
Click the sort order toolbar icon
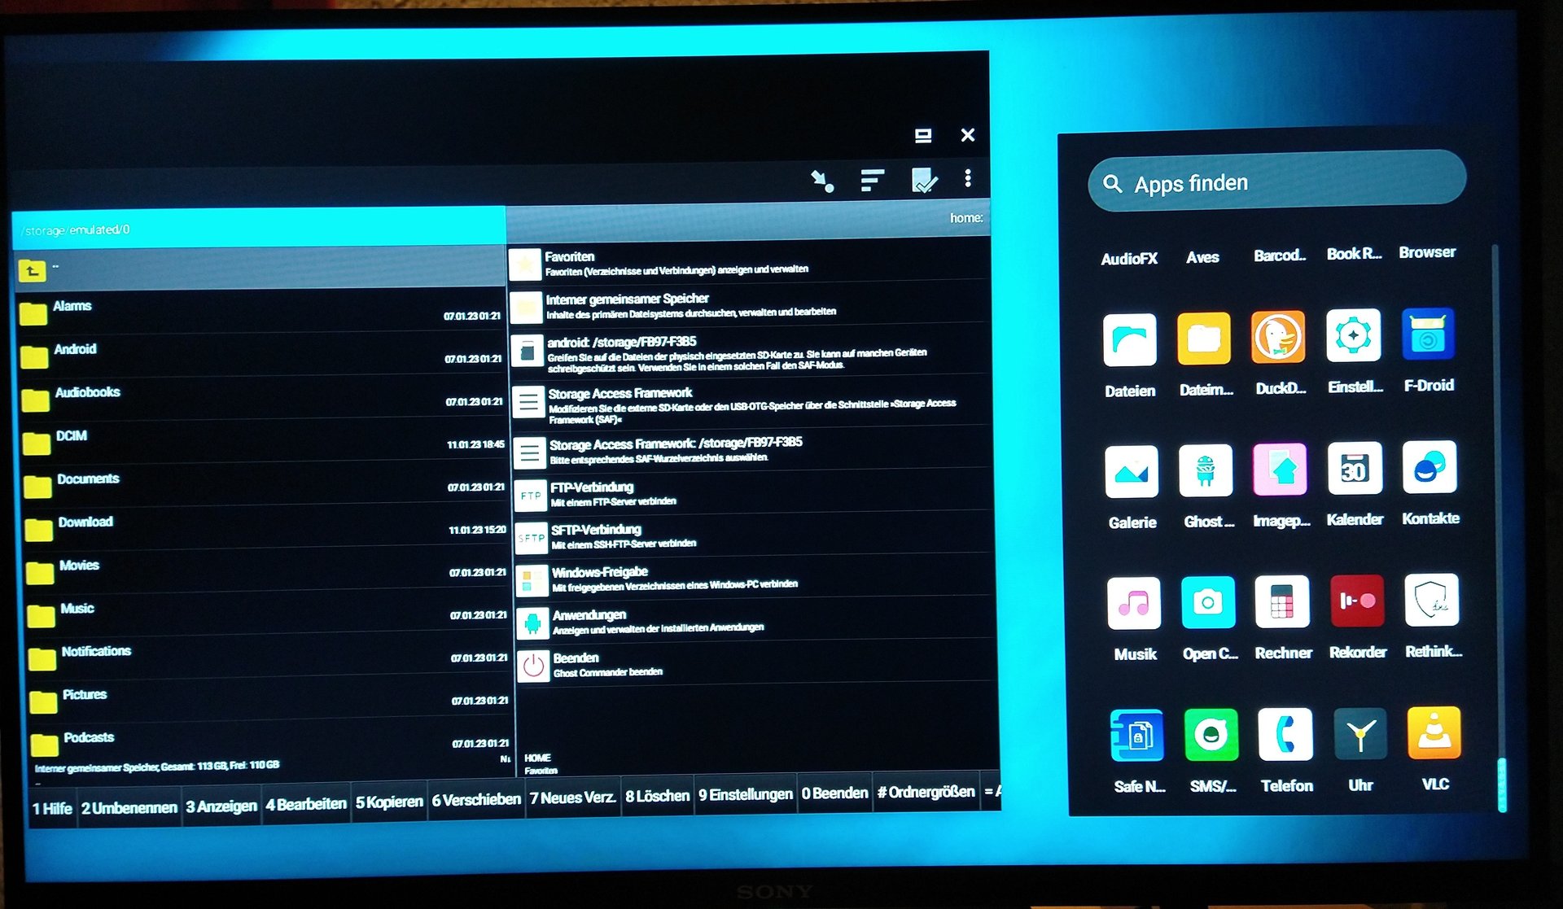pos(872,180)
